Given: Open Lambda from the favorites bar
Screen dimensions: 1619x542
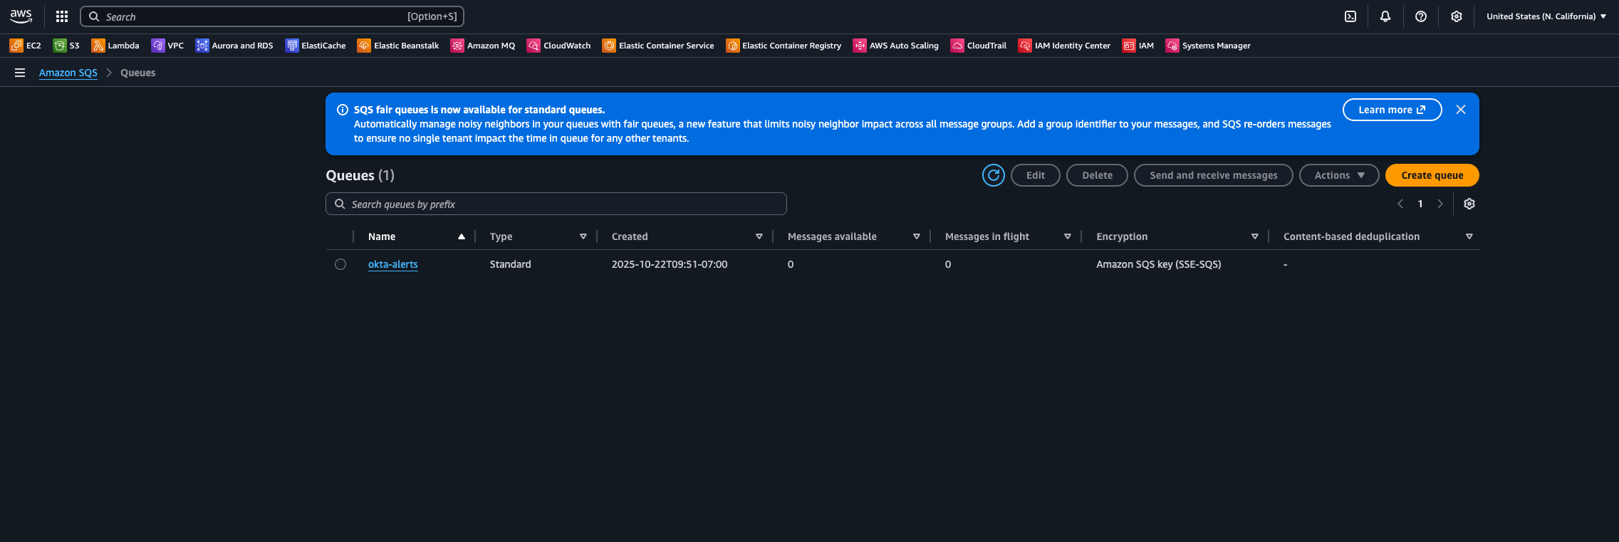Looking at the screenshot, I should point(115,46).
